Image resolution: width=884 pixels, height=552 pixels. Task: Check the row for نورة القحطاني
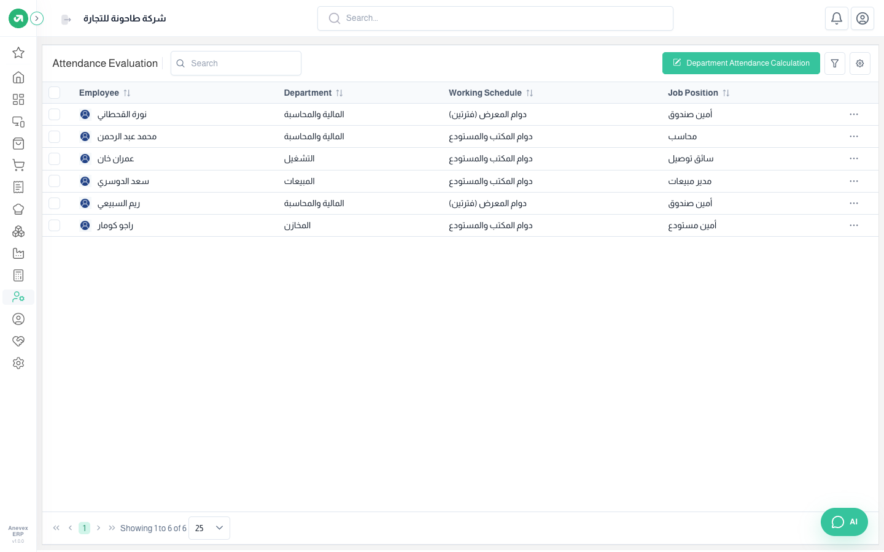click(55, 115)
